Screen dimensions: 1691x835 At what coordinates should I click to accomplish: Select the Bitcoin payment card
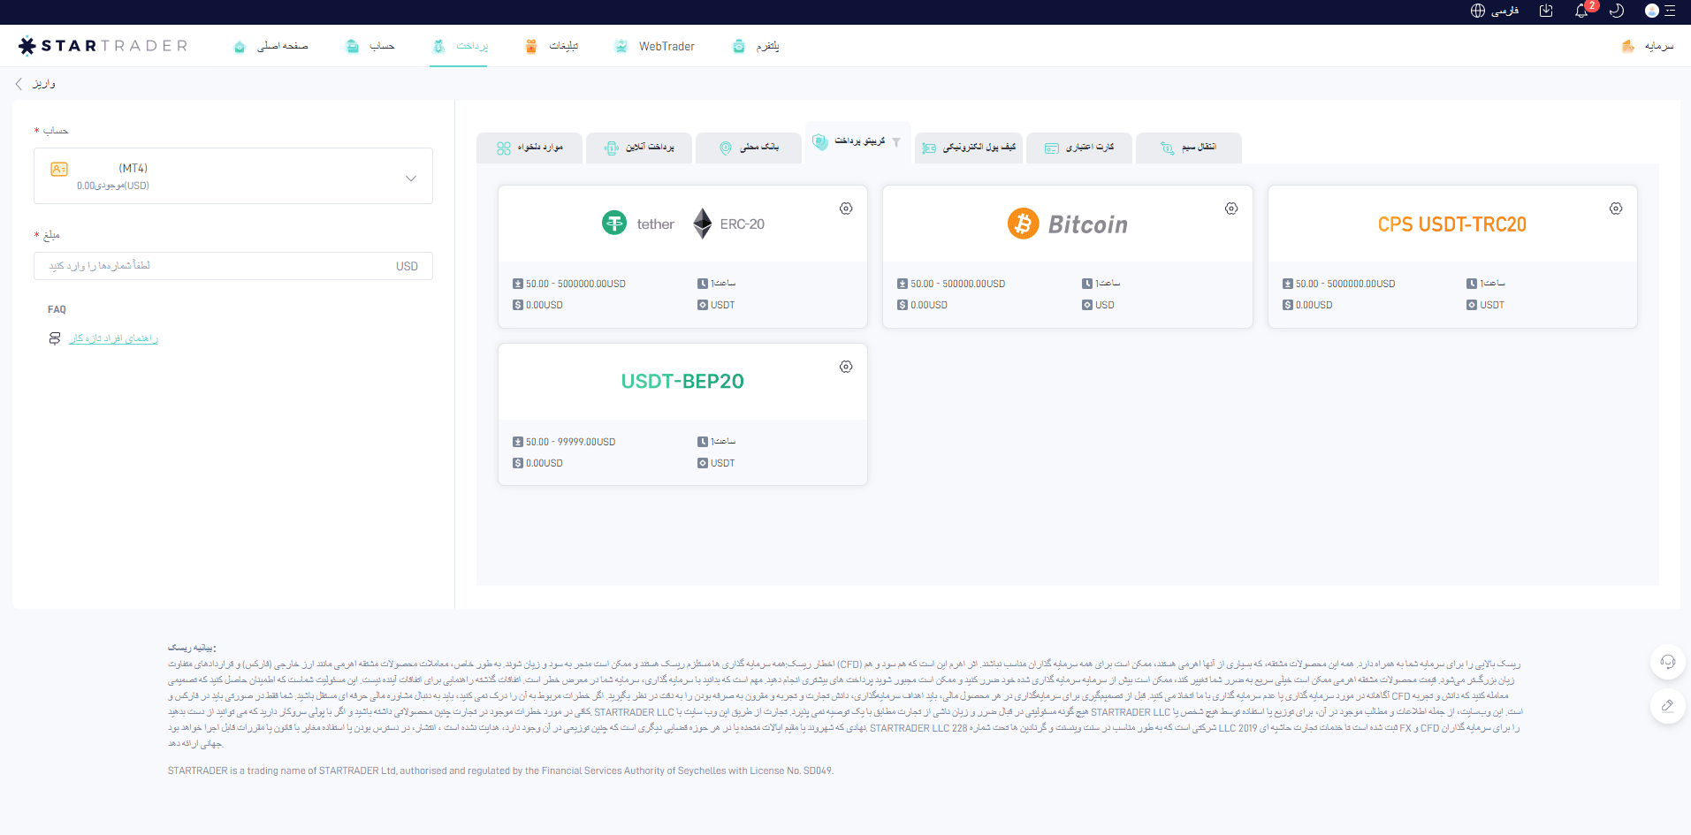pos(1068,256)
